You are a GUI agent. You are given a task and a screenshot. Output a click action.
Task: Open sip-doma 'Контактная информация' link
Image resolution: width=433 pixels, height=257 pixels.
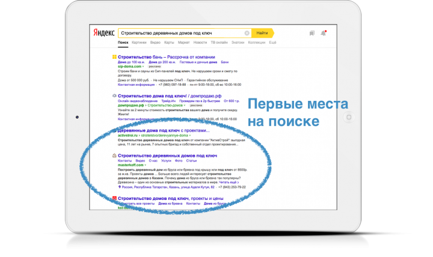click(x=136, y=85)
